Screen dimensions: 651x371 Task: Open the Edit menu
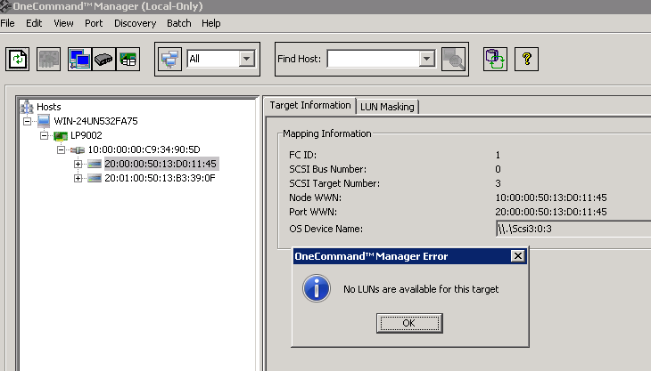coord(34,23)
